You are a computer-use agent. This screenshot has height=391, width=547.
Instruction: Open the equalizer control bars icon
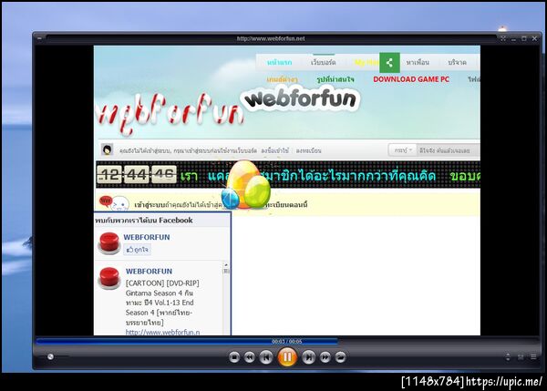(521, 356)
